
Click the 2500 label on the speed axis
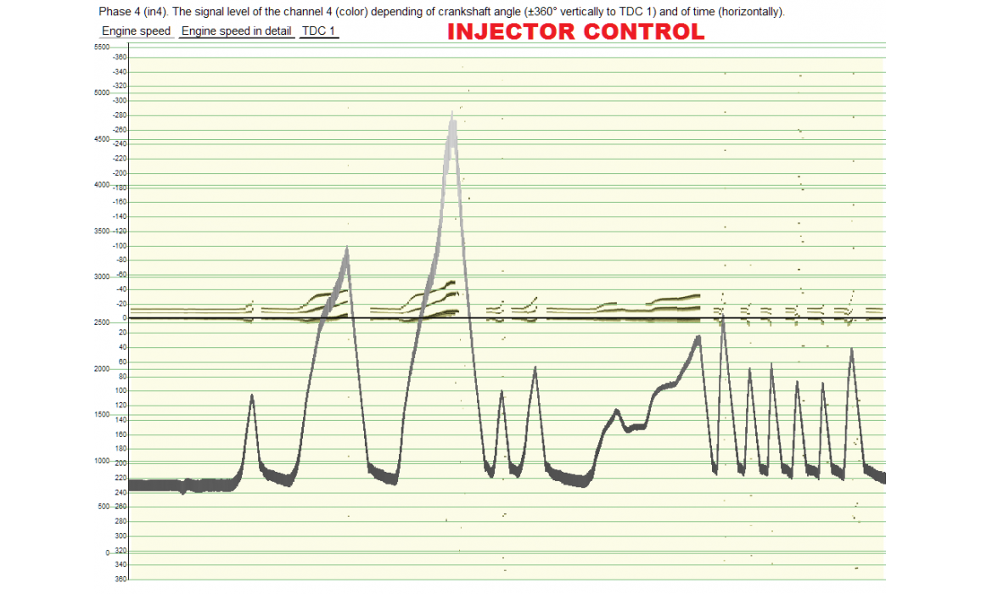tap(102, 322)
